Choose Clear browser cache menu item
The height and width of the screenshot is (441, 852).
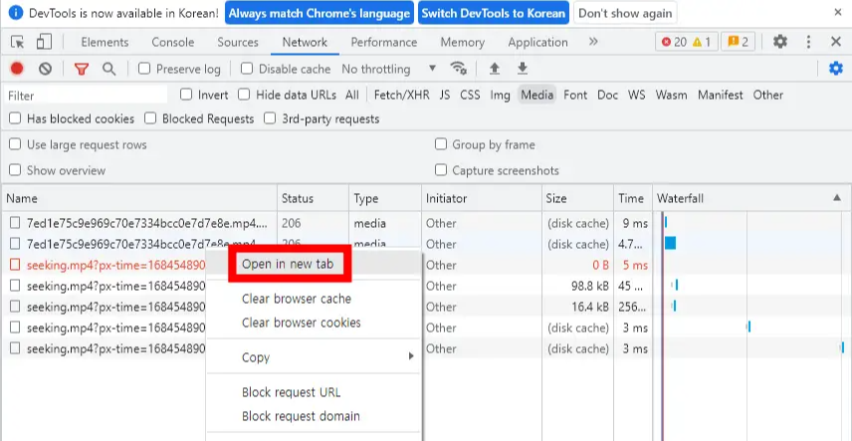[x=315, y=299]
